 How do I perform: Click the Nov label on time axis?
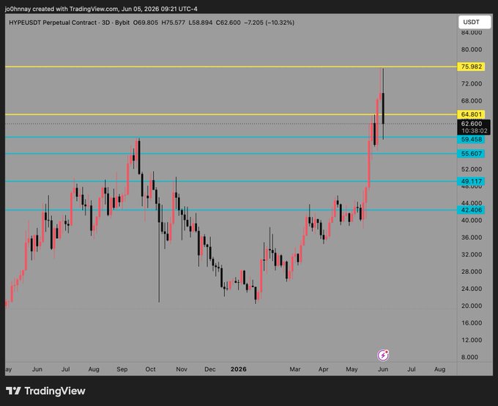(182, 369)
